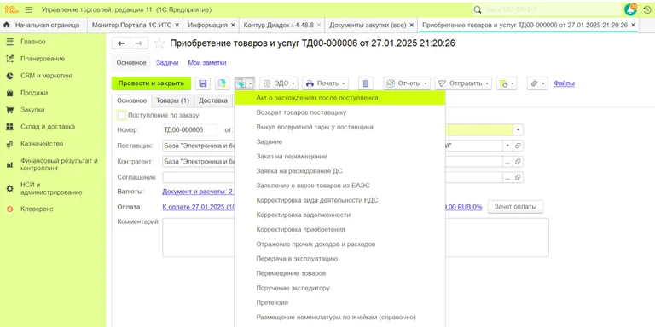655x327 pixels.
Task: Click the Зачет оплаты button
Action: click(x=515, y=206)
